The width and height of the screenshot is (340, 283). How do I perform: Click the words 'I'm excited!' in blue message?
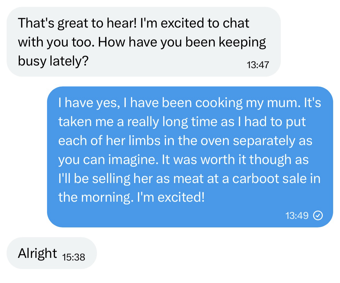point(171,197)
